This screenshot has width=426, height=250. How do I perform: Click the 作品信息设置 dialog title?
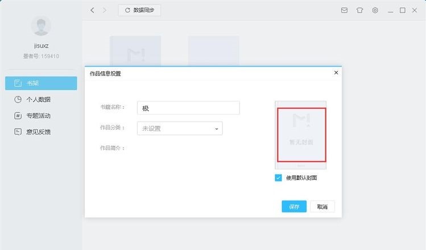click(x=105, y=74)
